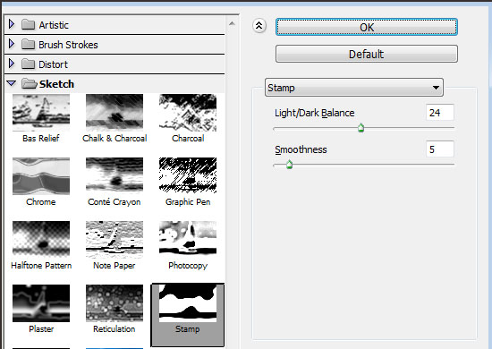Select the Reticulation filter thumbnail

pos(115,303)
